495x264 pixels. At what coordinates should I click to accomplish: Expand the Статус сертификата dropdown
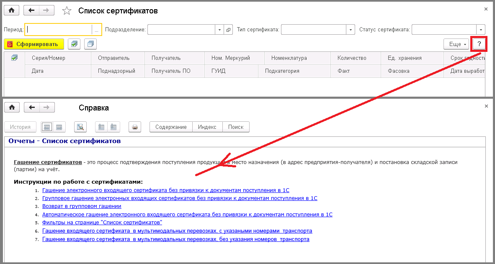(481, 30)
